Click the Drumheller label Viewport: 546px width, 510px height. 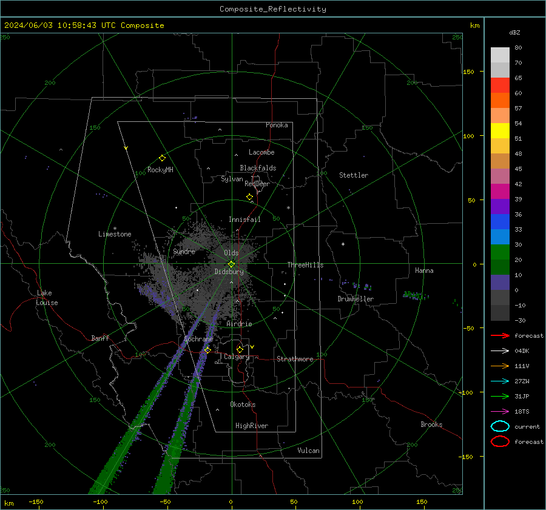pyautogui.click(x=356, y=299)
